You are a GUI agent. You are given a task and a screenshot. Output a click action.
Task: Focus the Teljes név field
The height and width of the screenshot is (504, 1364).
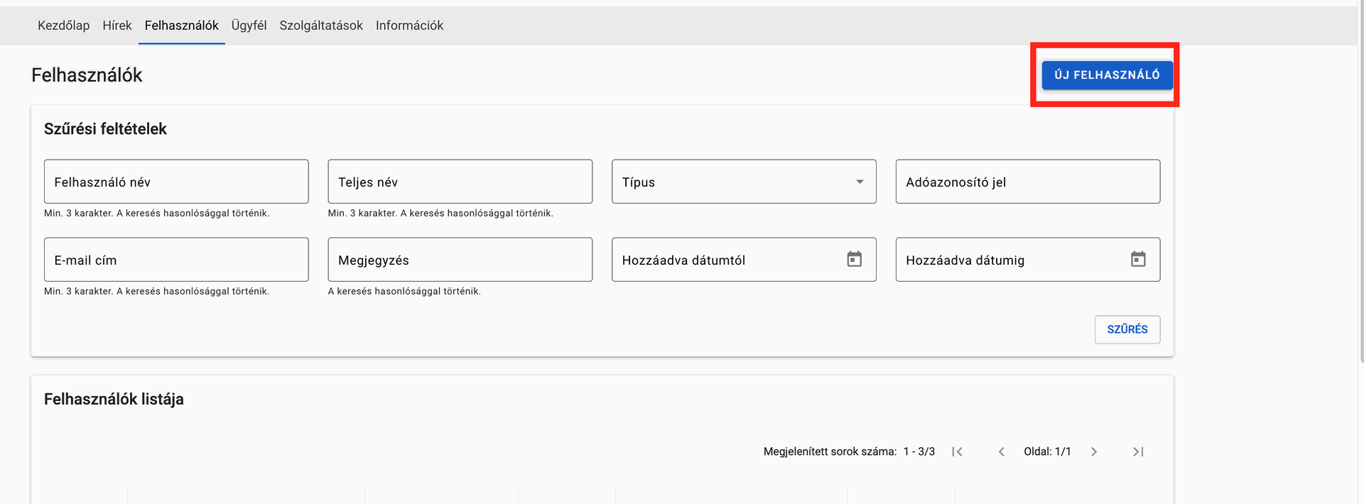pyautogui.click(x=460, y=182)
